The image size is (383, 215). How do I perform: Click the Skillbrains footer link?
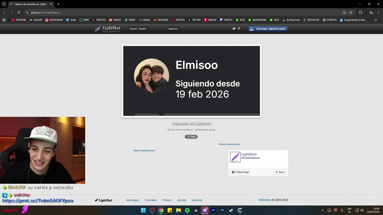pos(265,200)
